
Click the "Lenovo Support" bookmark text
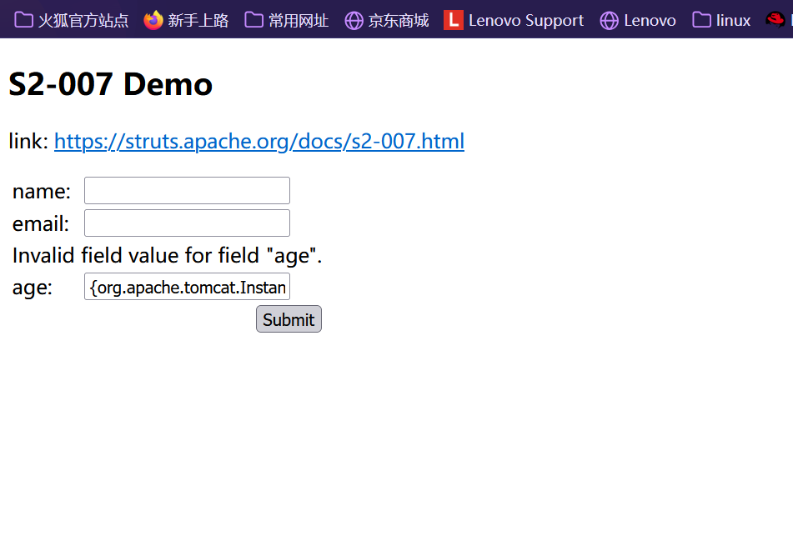click(525, 20)
